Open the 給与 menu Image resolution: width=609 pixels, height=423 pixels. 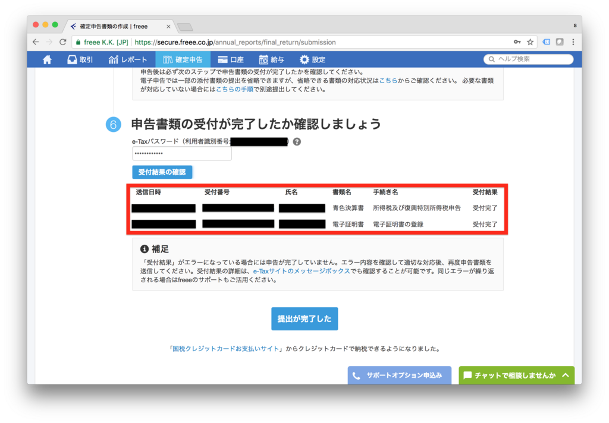(x=271, y=59)
